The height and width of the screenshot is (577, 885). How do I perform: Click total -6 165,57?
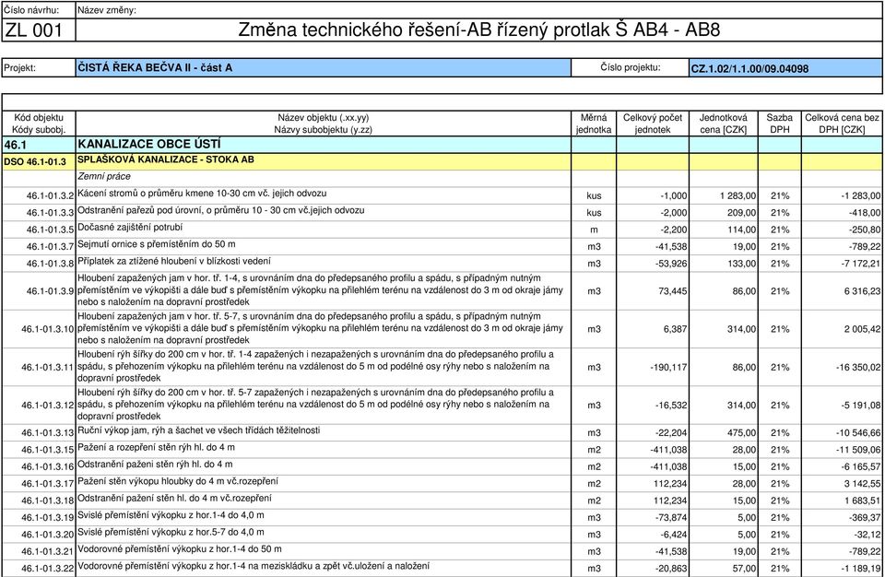(x=861, y=467)
